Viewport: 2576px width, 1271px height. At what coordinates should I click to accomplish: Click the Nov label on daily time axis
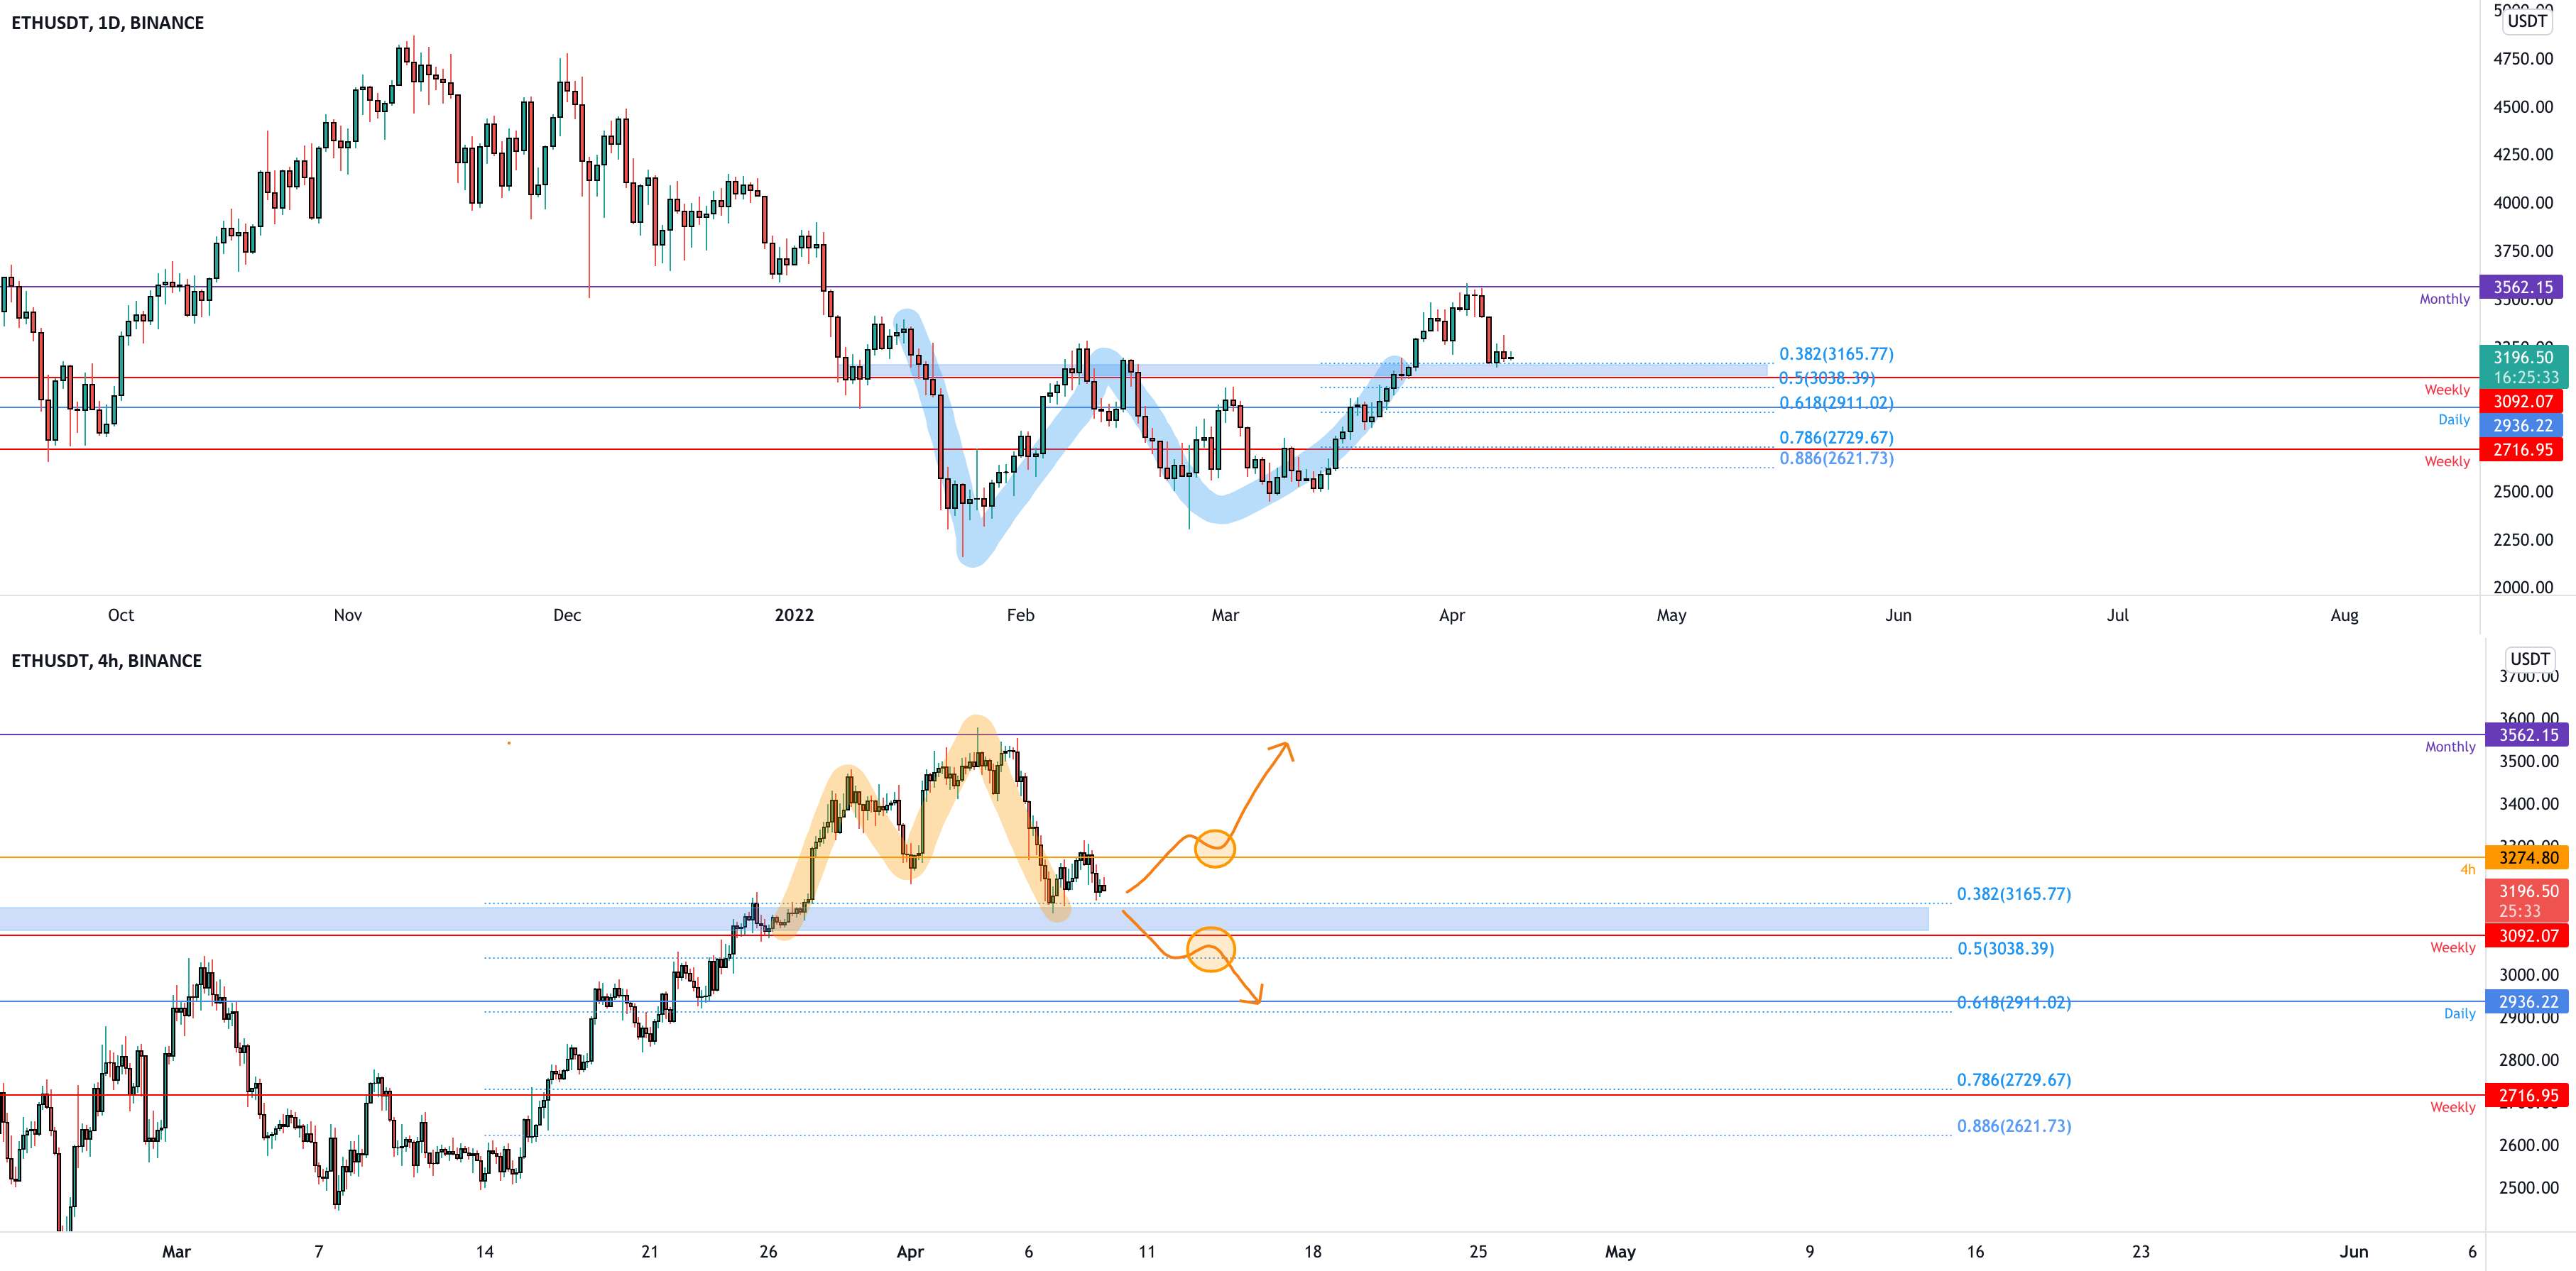pos(348,615)
